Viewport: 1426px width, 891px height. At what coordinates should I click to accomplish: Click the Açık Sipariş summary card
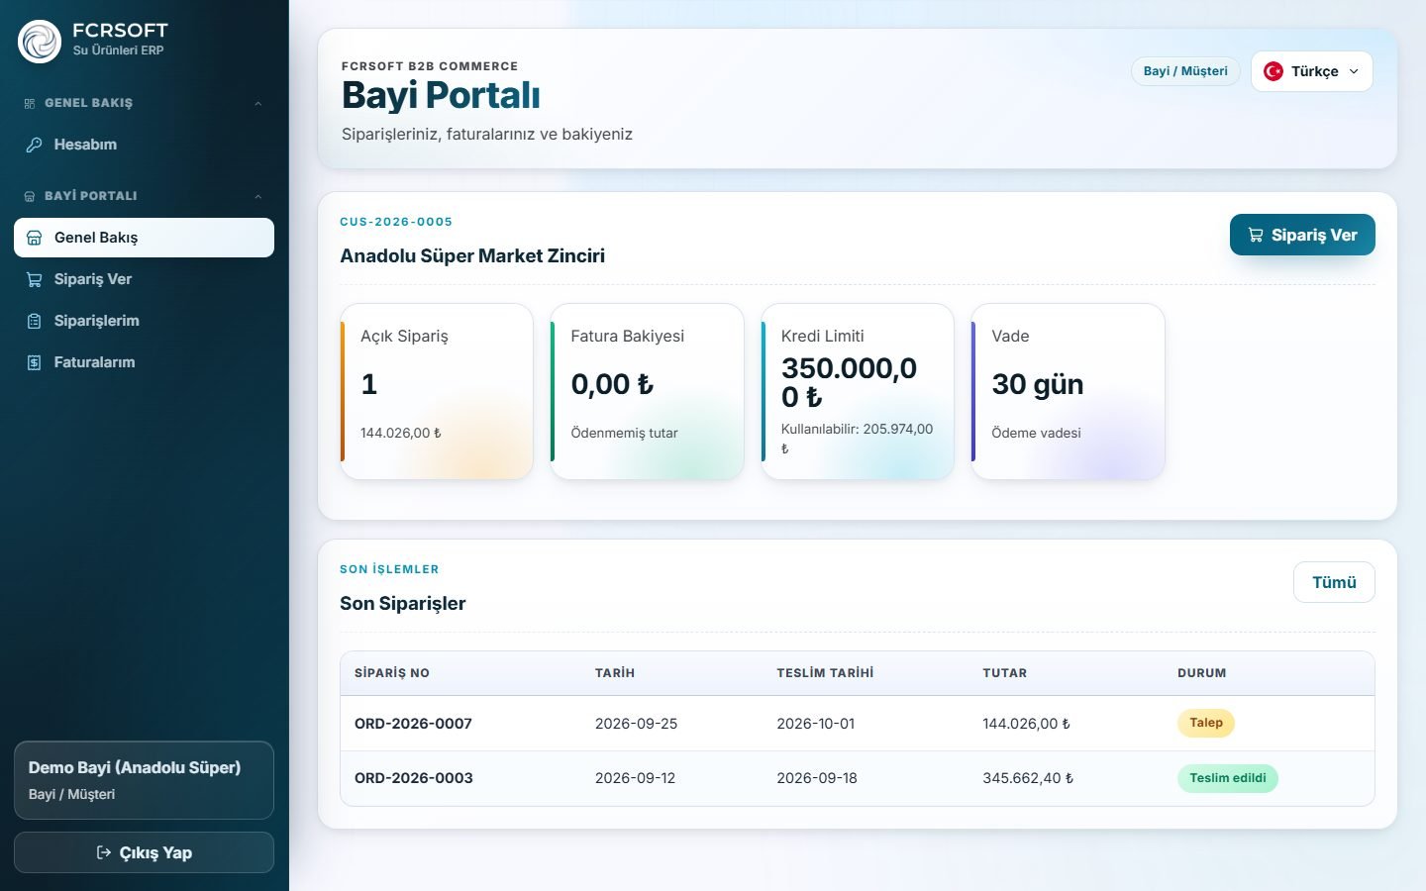[437, 392]
